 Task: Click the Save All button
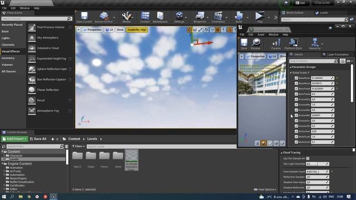click(x=38, y=139)
